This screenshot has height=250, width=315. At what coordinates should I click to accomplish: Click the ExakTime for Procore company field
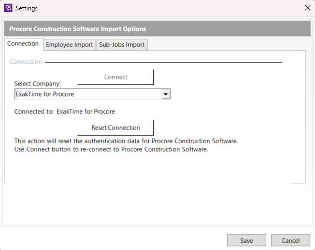tap(92, 94)
